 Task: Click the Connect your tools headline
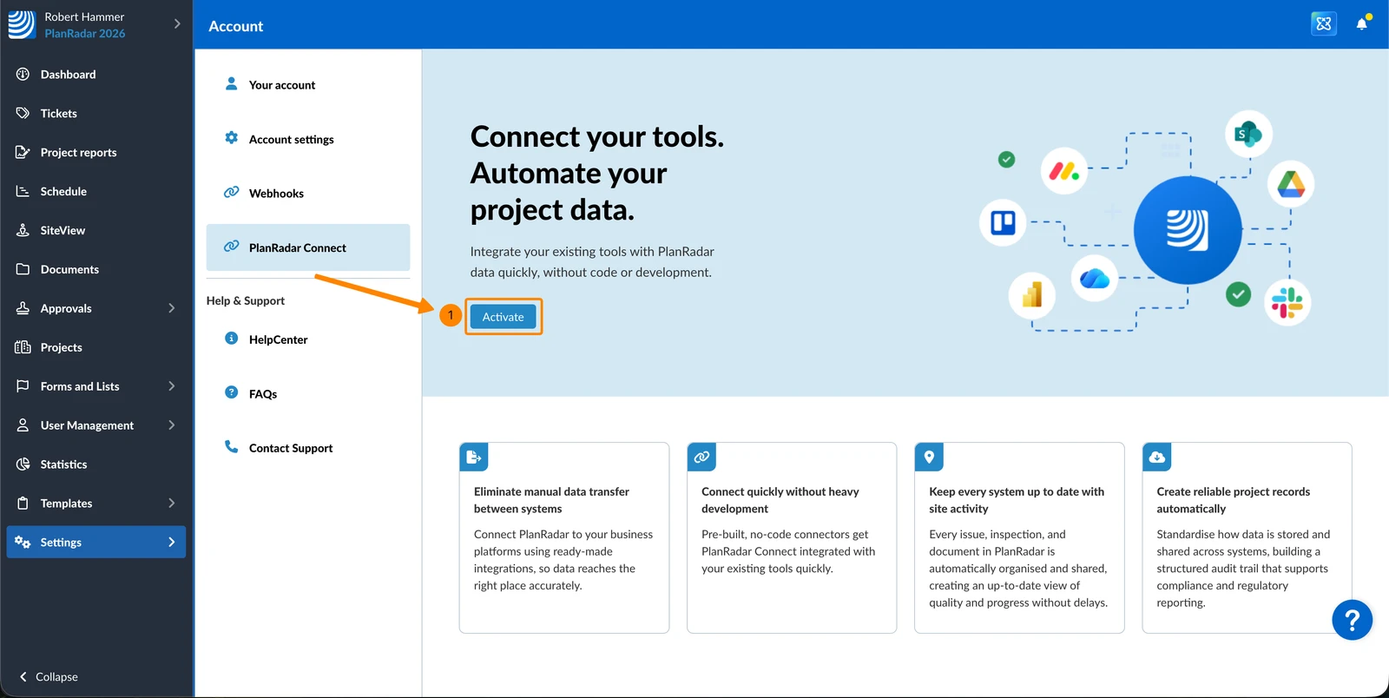click(x=597, y=173)
